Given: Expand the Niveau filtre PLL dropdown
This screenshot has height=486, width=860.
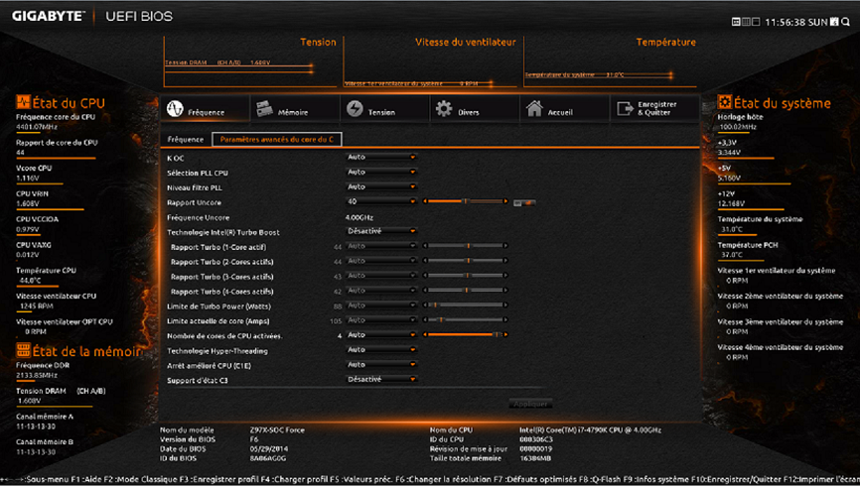Looking at the screenshot, I should pyautogui.click(x=381, y=186).
